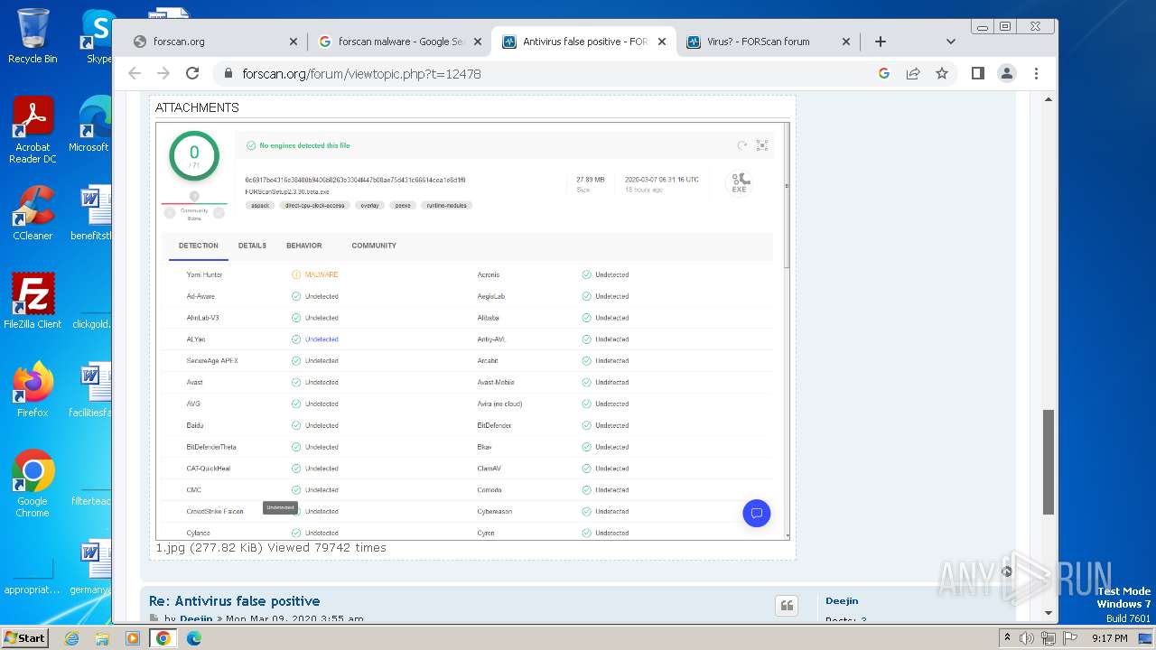Image resolution: width=1156 pixels, height=650 pixels.
Task: Click the zero detection score circle
Action: point(194,156)
